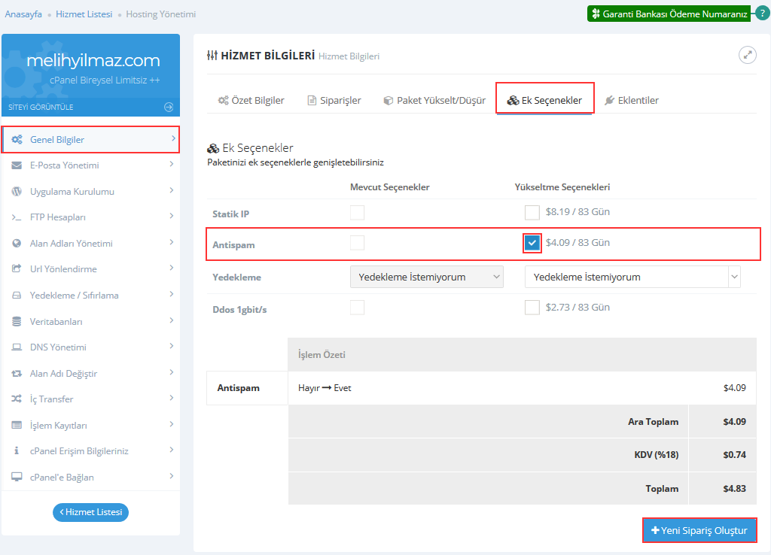
Task: Click the expand arrows icon in Hizmet Bilgileri header
Action: click(x=747, y=55)
